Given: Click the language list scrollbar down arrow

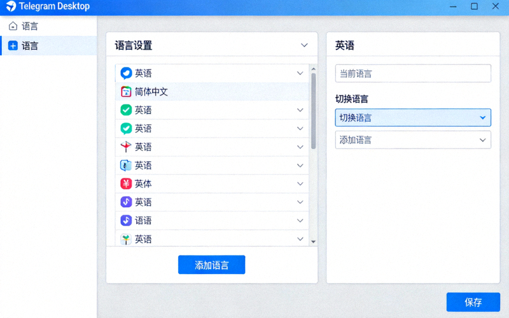Looking at the screenshot, I should [x=313, y=242].
